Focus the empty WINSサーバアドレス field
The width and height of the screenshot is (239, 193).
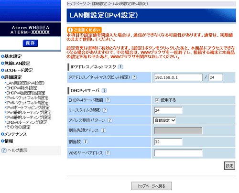pyautogui.click(x=178, y=153)
